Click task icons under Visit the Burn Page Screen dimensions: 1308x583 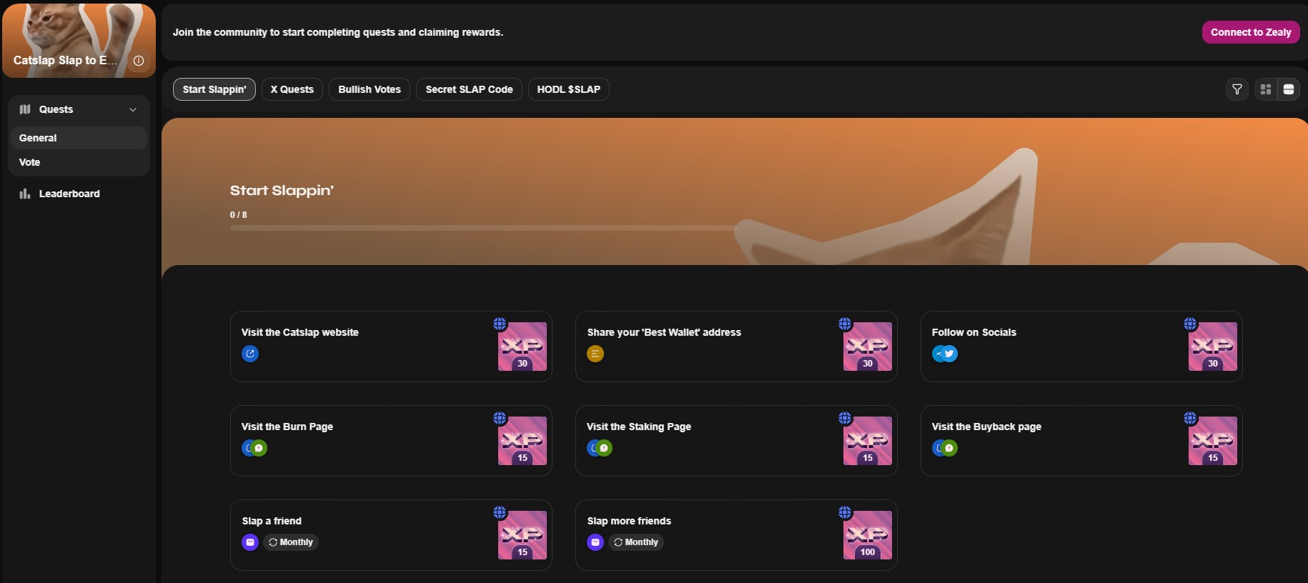254,448
